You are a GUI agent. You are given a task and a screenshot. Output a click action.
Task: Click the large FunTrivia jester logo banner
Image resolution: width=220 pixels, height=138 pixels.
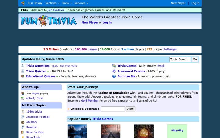49,21
